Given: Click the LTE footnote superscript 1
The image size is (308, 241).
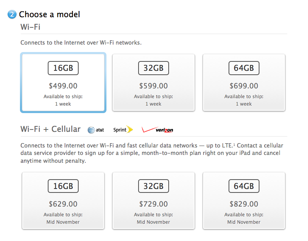Looking at the screenshot, I should tap(234, 144).
